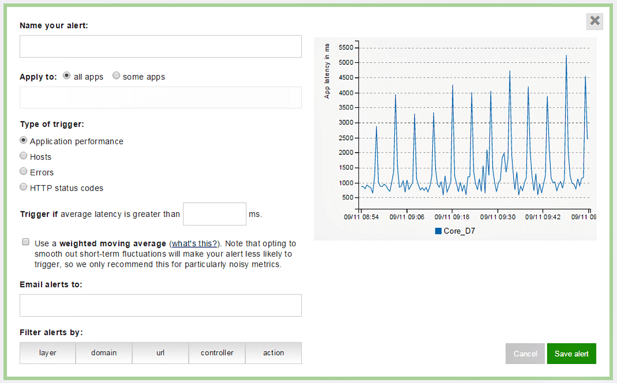Focus the 'Name your alert' text field

[160, 46]
